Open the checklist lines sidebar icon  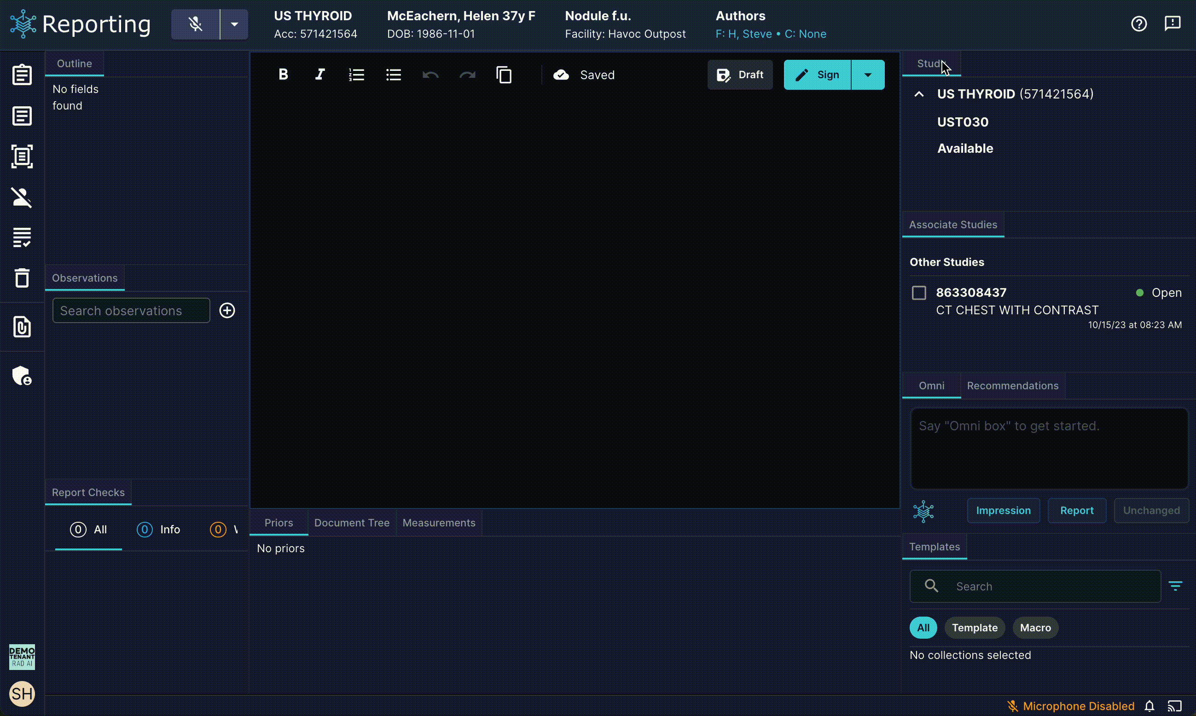[x=22, y=237]
